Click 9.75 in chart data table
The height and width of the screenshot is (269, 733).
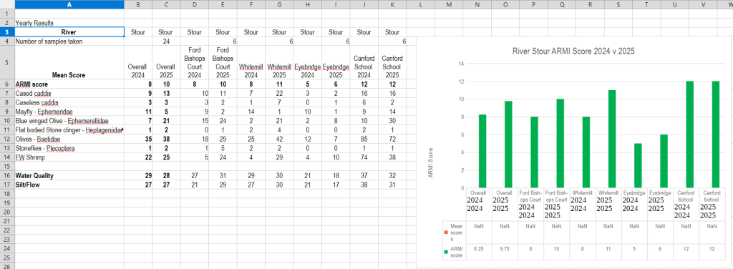pyautogui.click(x=505, y=250)
